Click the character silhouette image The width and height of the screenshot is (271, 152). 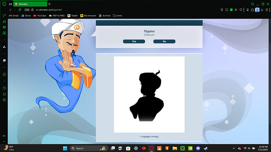(149, 94)
